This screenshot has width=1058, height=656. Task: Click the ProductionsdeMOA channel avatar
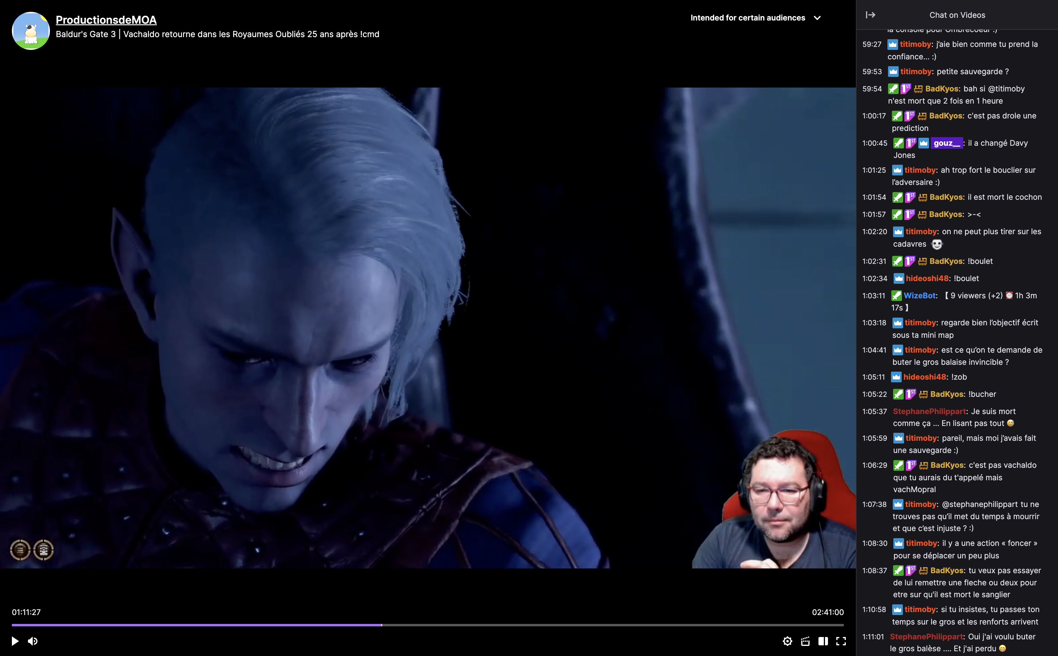[x=30, y=31]
